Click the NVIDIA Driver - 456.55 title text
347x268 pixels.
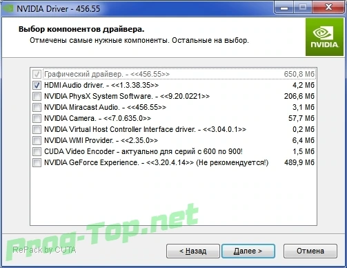(x=59, y=9)
